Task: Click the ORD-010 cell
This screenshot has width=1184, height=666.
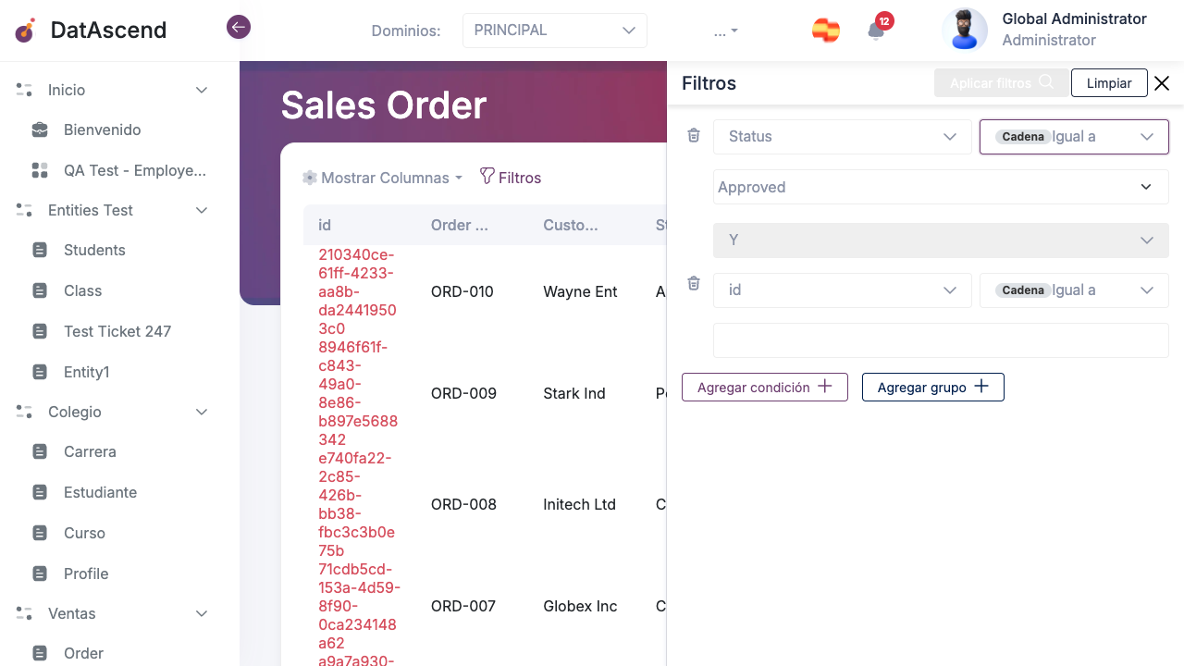Action: 462,291
